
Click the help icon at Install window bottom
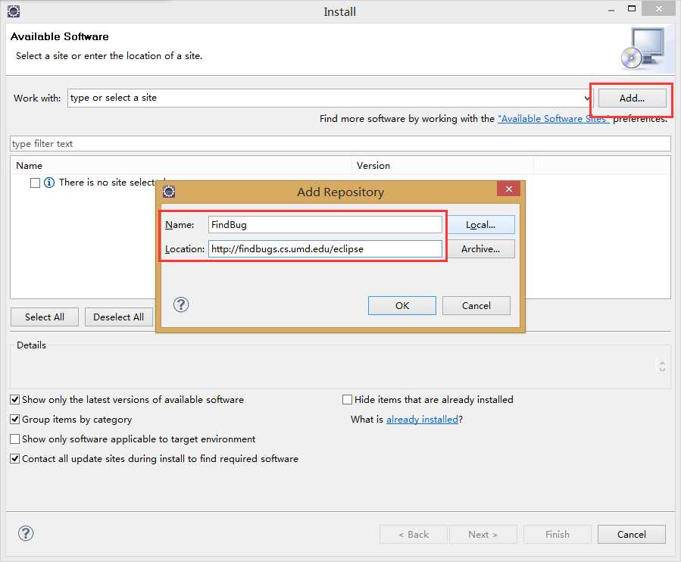click(x=26, y=533)
